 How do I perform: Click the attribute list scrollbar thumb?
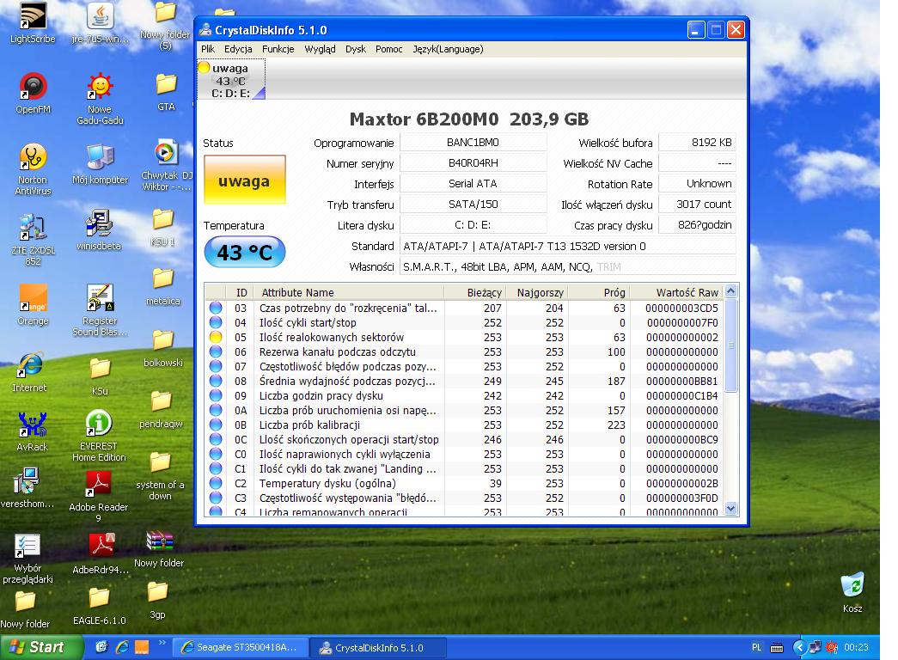coord(730,345)
